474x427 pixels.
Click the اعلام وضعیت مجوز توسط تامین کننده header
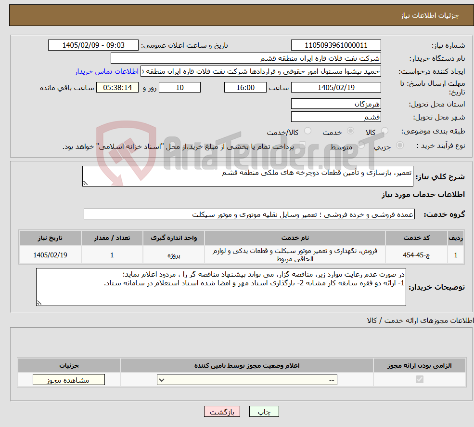click(x=247, y=365)
